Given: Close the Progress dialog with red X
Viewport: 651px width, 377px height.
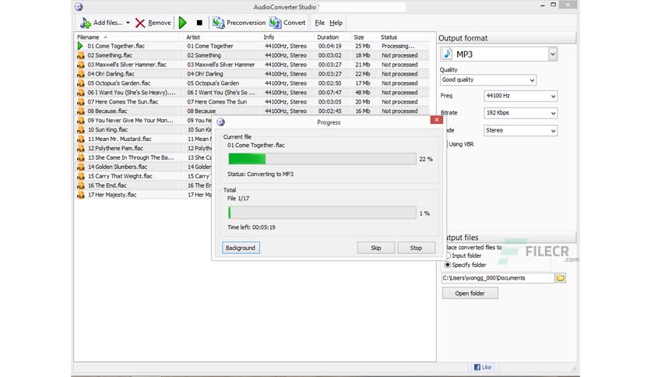Looking at the screenshot, I should click(436, 120).
